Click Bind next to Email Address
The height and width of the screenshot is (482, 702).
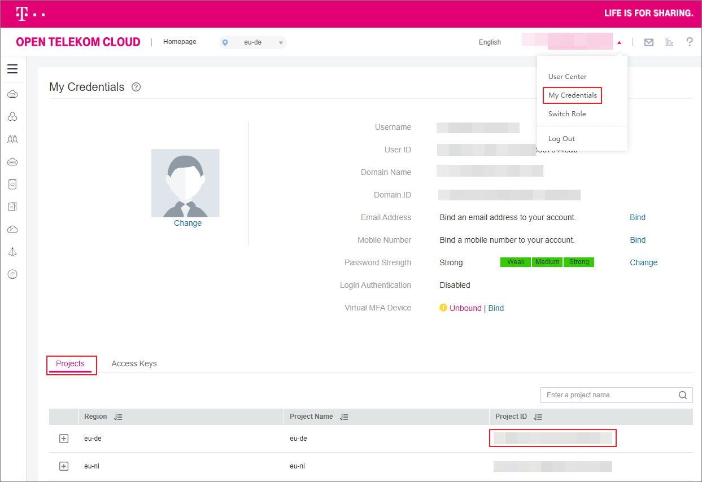tap(638, 217)
